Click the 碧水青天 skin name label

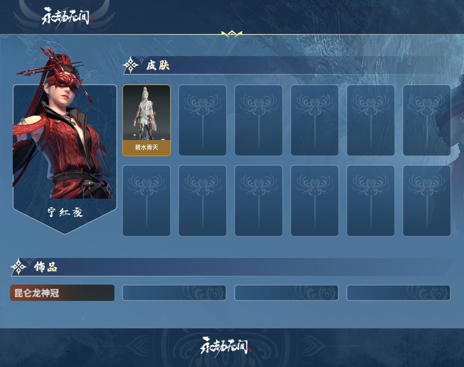click(x=147, y=147)
